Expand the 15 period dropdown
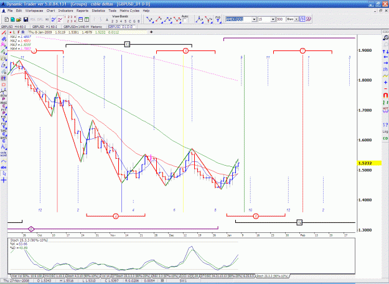389x284 pixels. coord(273,19)
